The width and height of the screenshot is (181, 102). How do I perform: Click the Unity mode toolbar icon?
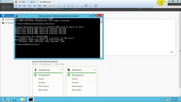coord(90,6)
